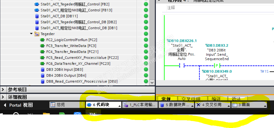The width and height of the screenshot is (274, 128).
Task: Switch to the 4 交叉引用 editor tab
Action: point(213,105)
